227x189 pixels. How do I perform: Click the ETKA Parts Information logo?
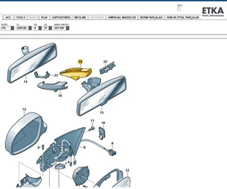point(213,12)
